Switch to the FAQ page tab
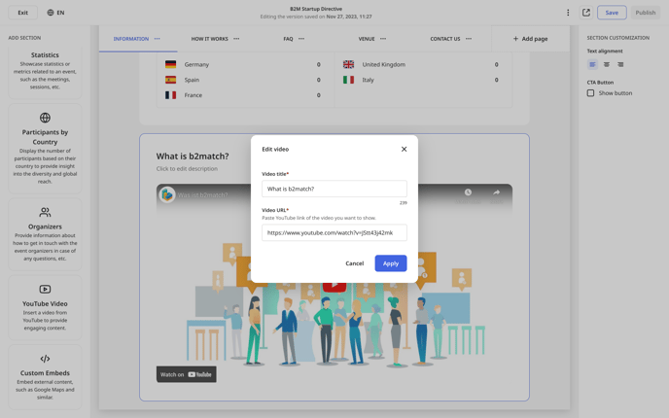Image resolution: width=669 pixels, height=418 pixels. click(x=288, y=39)
